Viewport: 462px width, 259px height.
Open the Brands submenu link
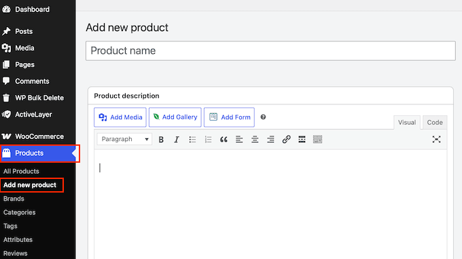[x=14, y=199]
